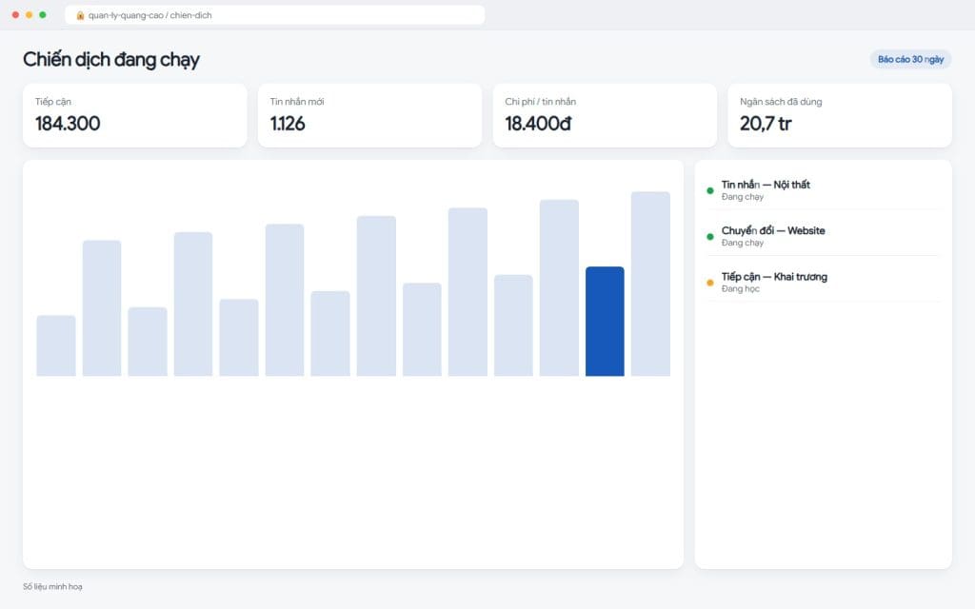Select the Chi phí / tin nhắn card
The width and height of the screenshot is (975, 609).
[x=605, y=115]
